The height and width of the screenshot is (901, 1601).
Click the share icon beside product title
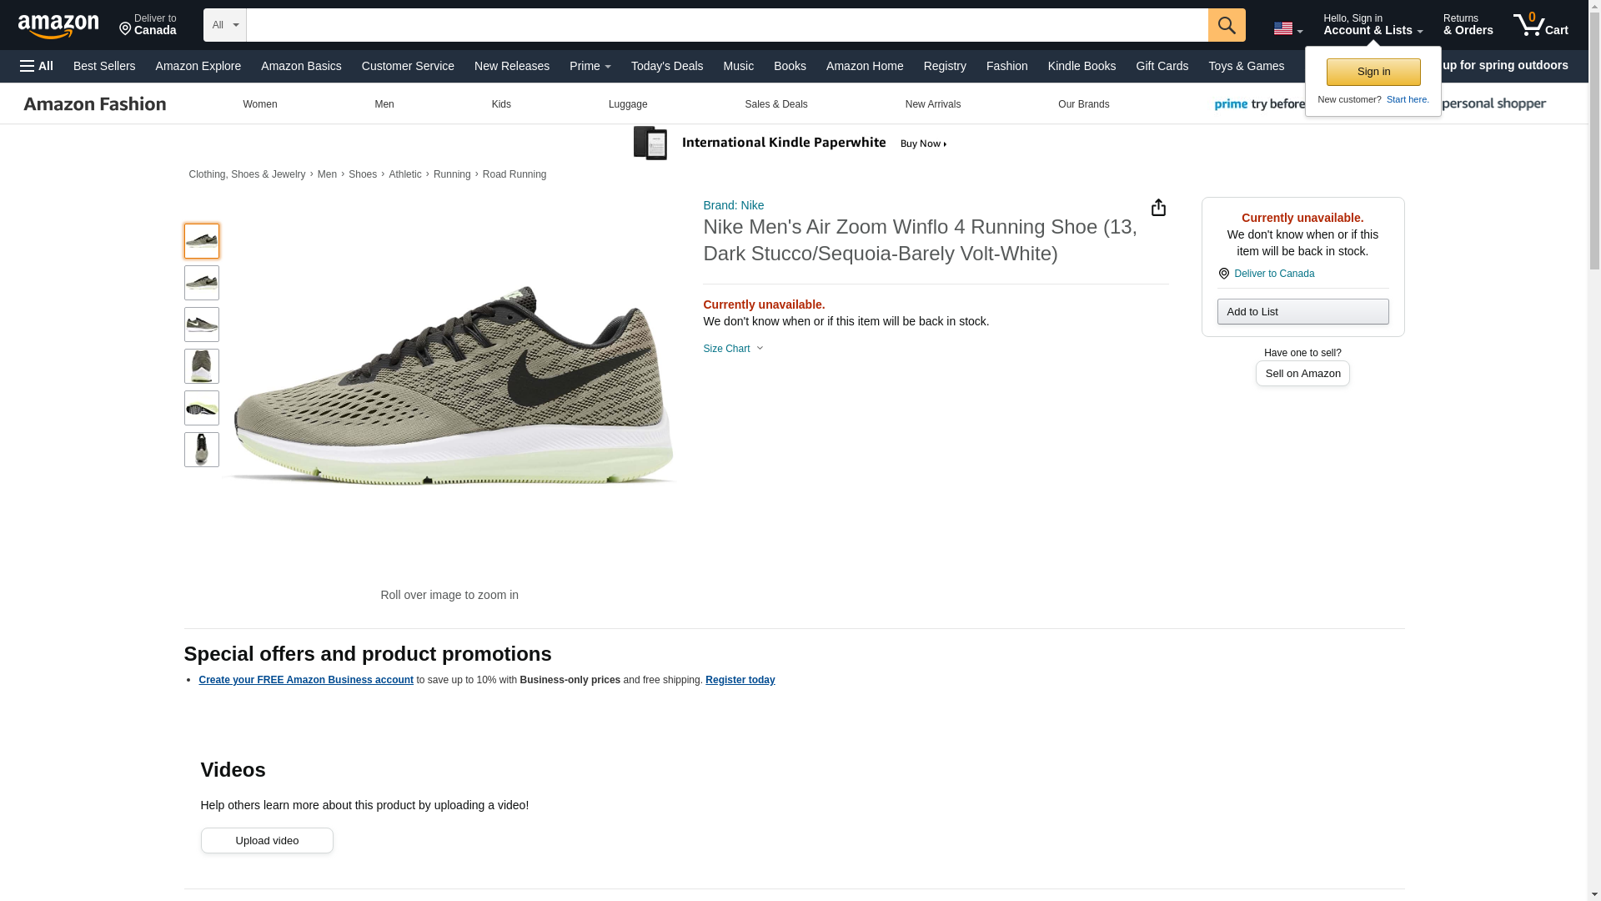pos(1158,208)
